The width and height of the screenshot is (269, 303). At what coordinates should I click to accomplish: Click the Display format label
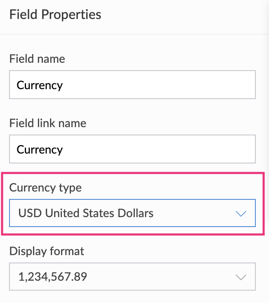coord(47,251)
